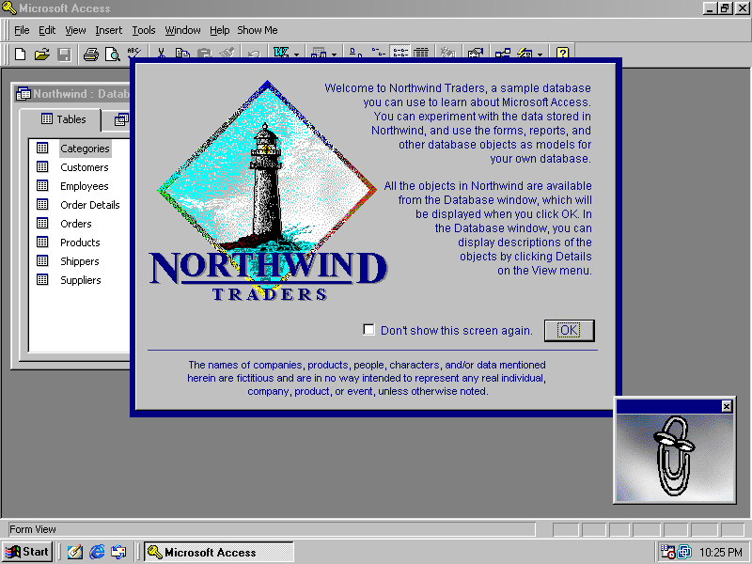This screenshot has height=564, width=752.
Task: Select the Employees table
Action: [85, 186]
